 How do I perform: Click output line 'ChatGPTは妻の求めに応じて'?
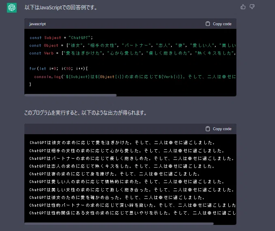click(x=115, y=174)
